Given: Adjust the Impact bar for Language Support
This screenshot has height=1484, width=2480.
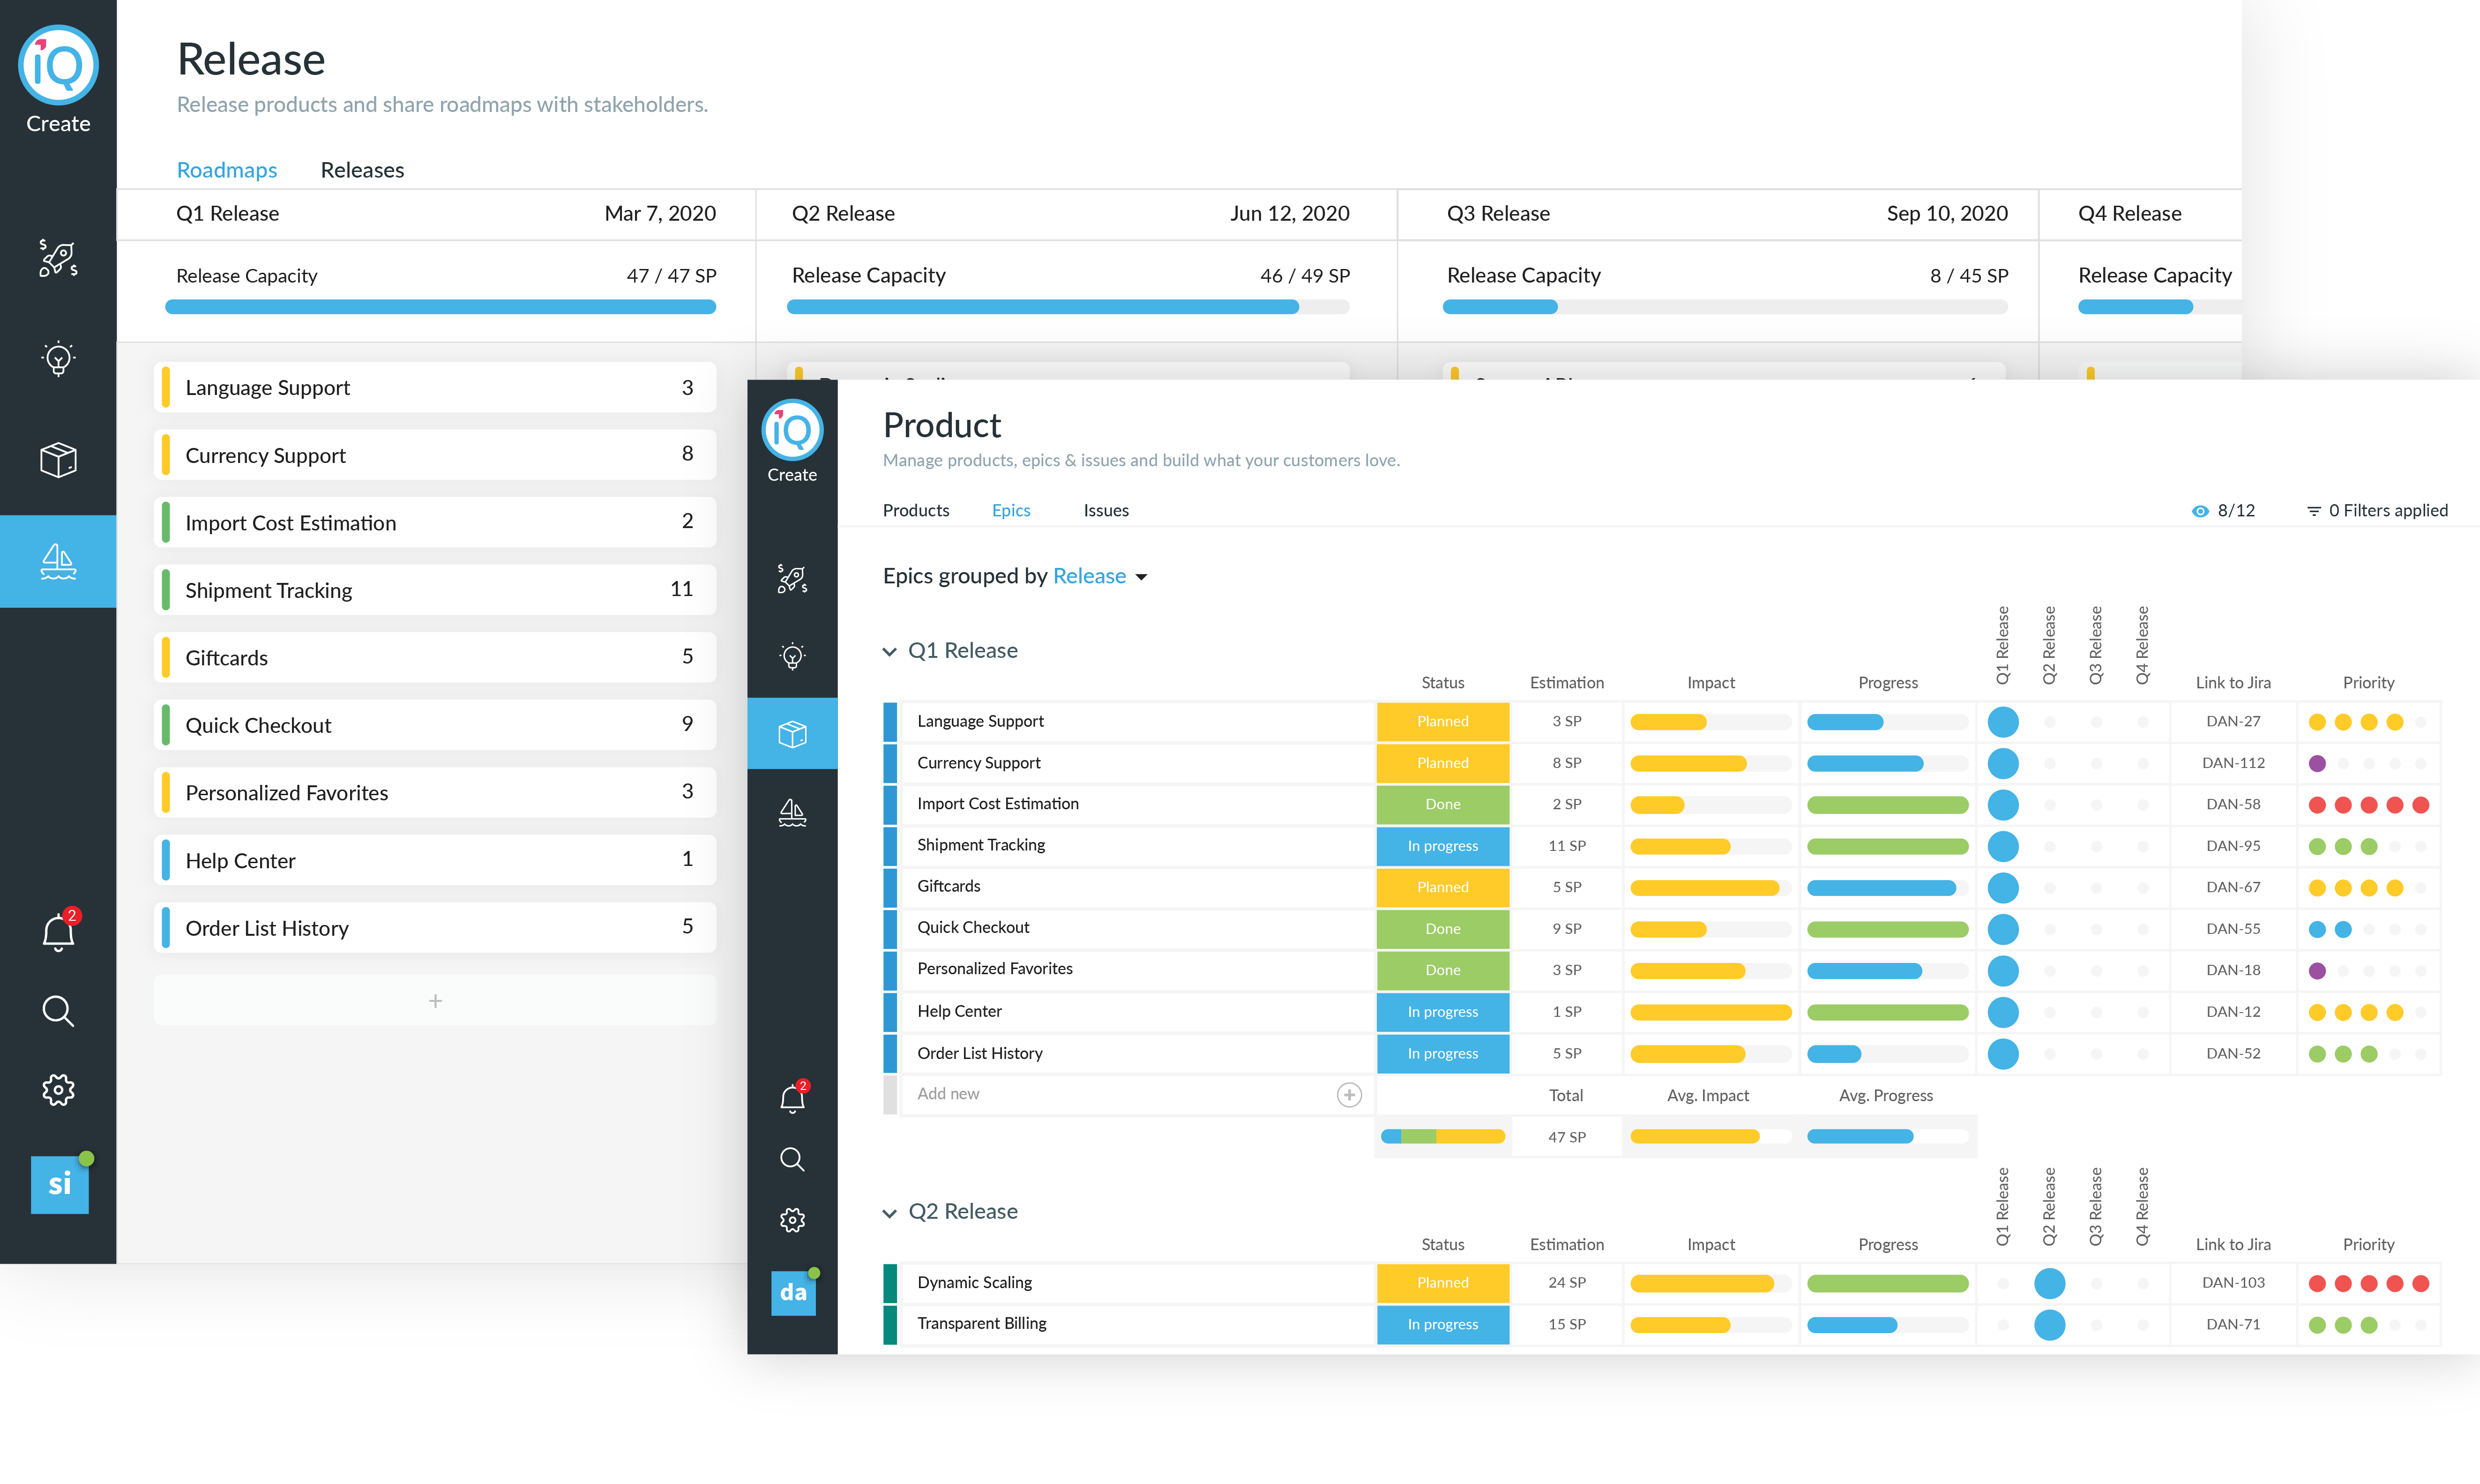Looking at the screenshot, I should coord(1710,722).
